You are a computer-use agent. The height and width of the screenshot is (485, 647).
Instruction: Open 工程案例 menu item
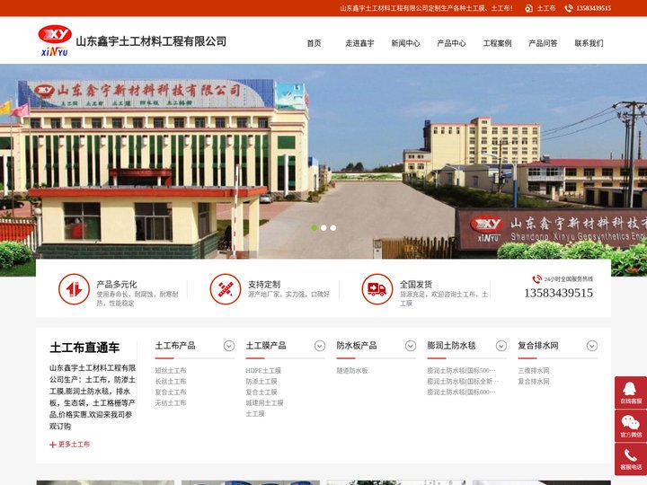point(497,43)
